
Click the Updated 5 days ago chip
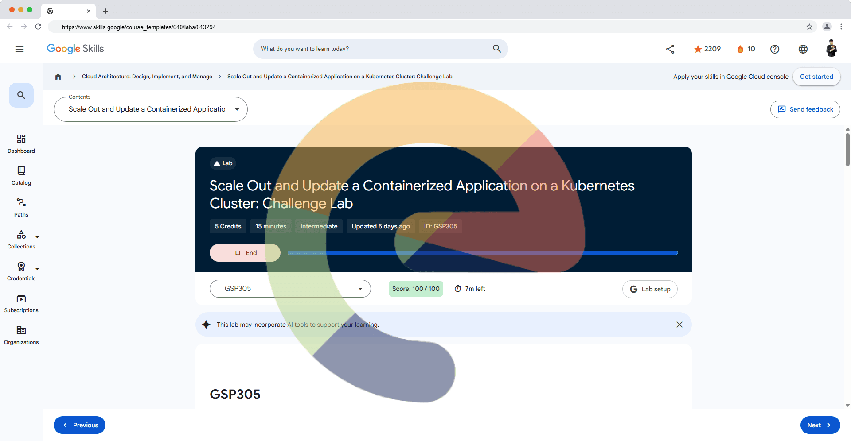pos(381,226)
